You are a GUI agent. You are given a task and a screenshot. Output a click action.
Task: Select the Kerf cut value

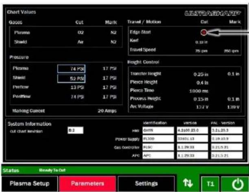click(201, 42)
